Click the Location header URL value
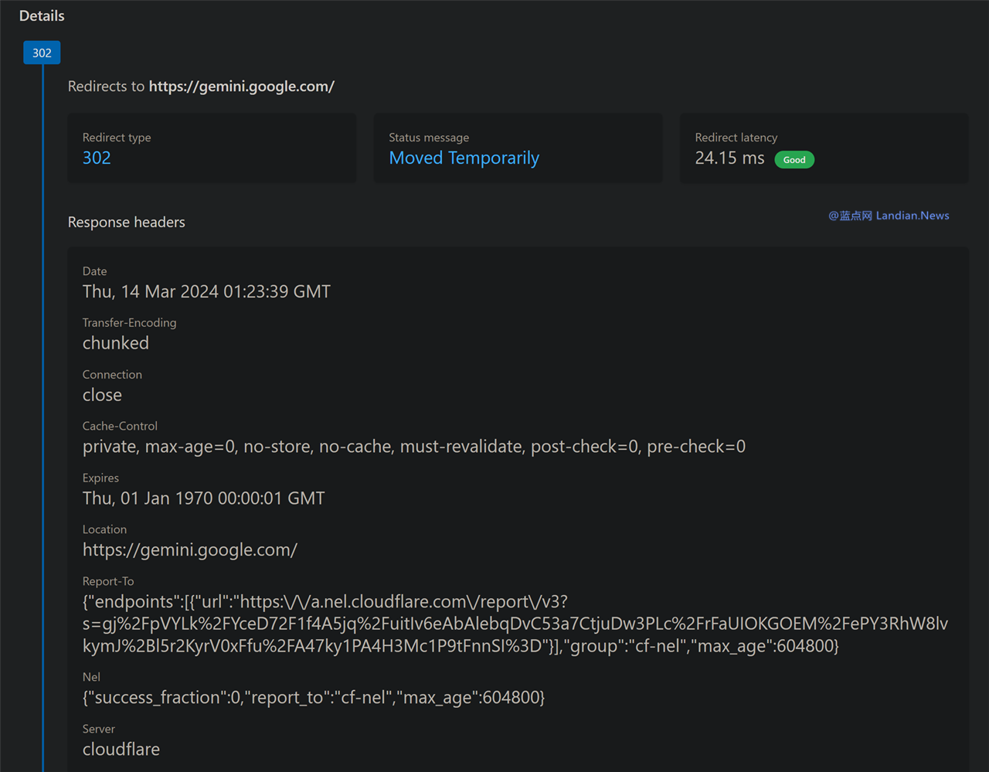 190,550
